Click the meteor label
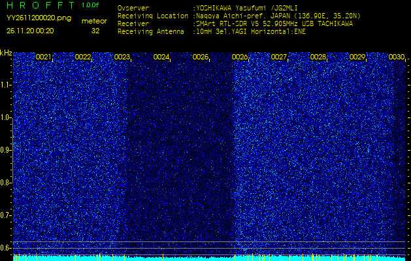Screen dimensions: 411x261 click(94, 21)
